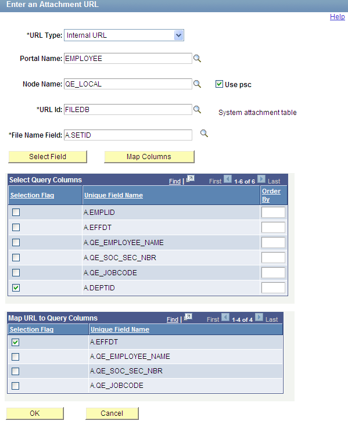
Task: Click Order By box for A.QE_EMPLOYEE_NAME
Action: tap(273, 242)
